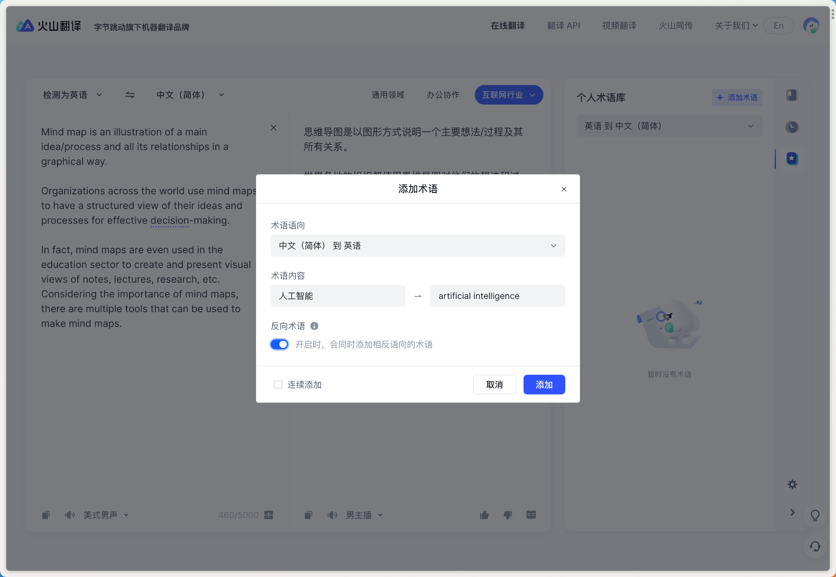Image resolution: width=836 pixels, height=577 pixels.
Task: Copy the translated text
Action: tap(308, 515)
